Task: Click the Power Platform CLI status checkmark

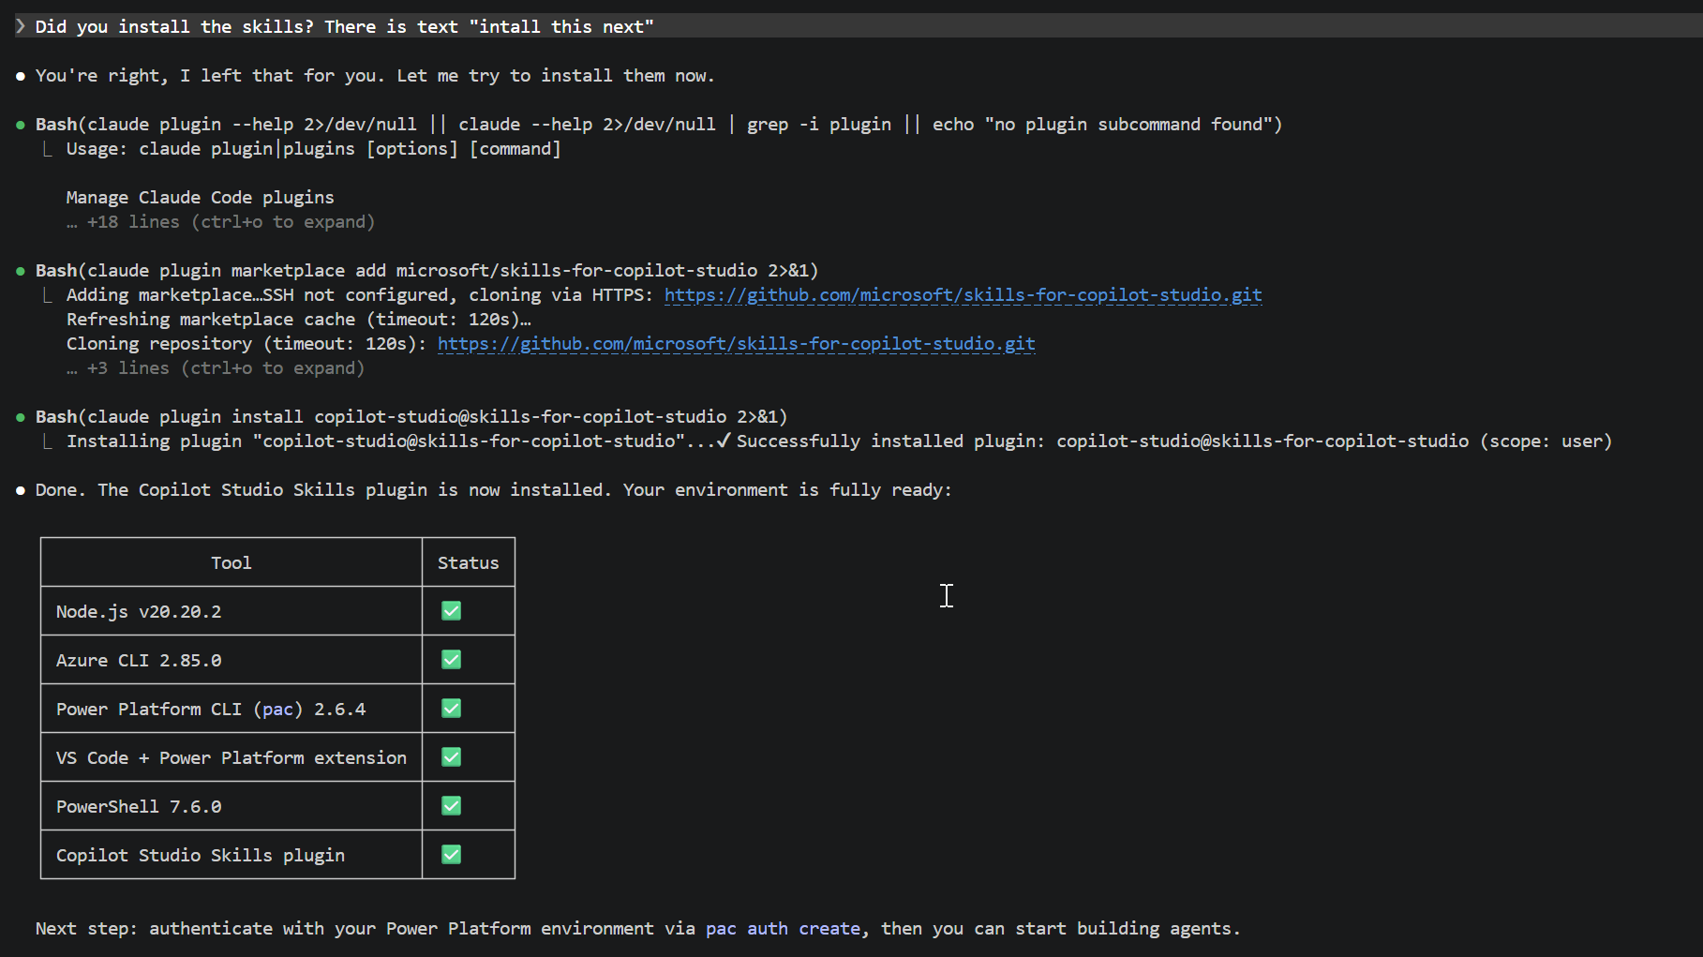Action: (451, 709)
